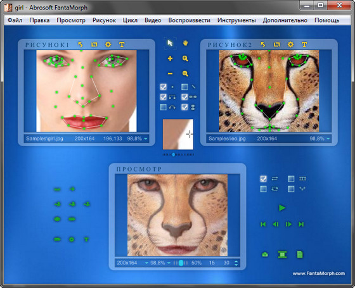Open preview size 200x164 dropdown
The image size is (355, 288).
146,263
